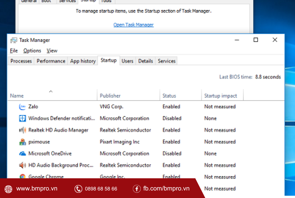Click the Pixart Imaging Inc publisher cell
295x198 pixels.
pos(120,142)
